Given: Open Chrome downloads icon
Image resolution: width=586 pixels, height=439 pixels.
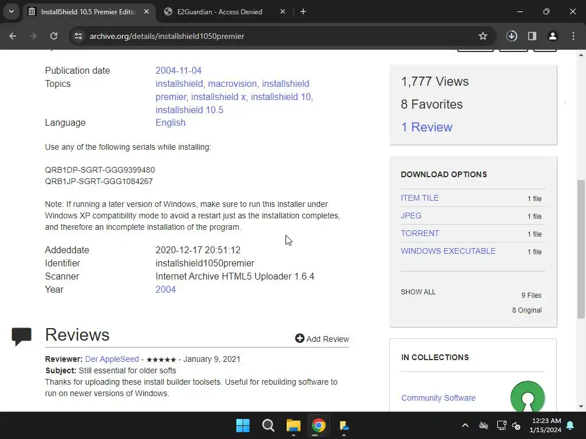Looking at the screenshot, I should pos(512,36).
